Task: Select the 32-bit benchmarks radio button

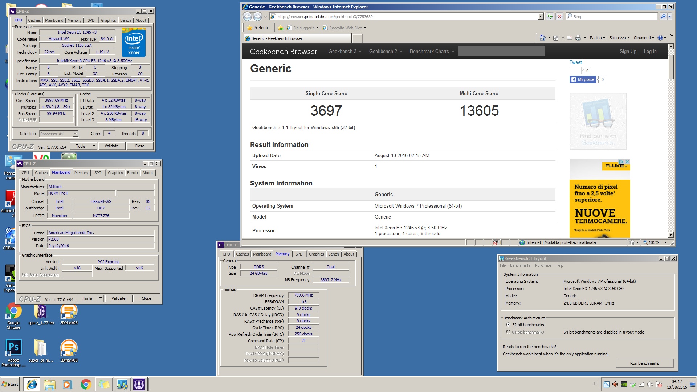Action: 508,325
